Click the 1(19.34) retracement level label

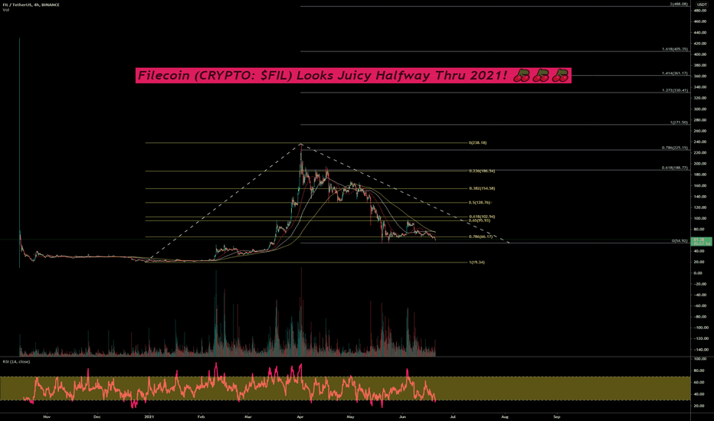click(477, 263)
